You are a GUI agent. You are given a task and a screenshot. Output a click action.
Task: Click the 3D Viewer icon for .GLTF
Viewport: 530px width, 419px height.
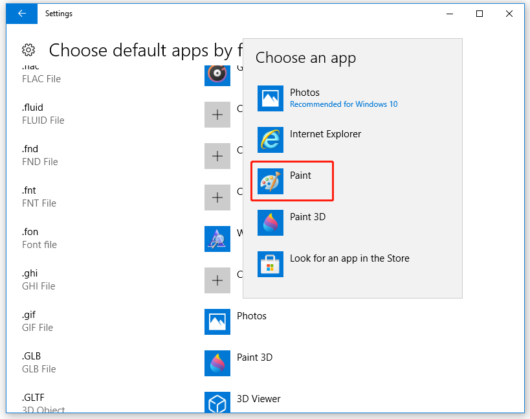(217, 402)
